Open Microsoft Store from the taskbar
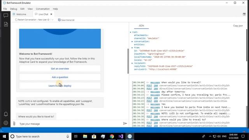Viewport: 249px width, 140px height. coord(94,136)
